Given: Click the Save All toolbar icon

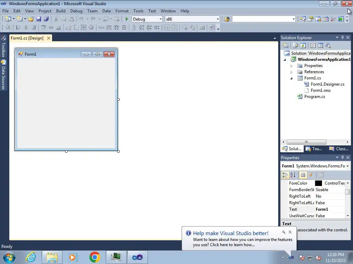Looking at the screenshot, I should coord(46,19).
